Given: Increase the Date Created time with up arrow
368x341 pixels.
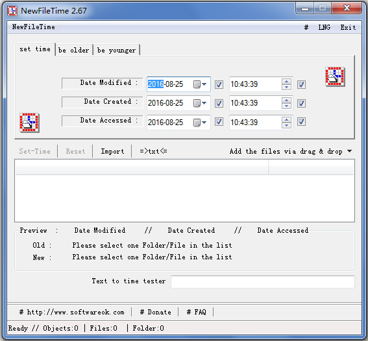Looking at the screenshot, I should pyautogui.click(x=287, y=100).
